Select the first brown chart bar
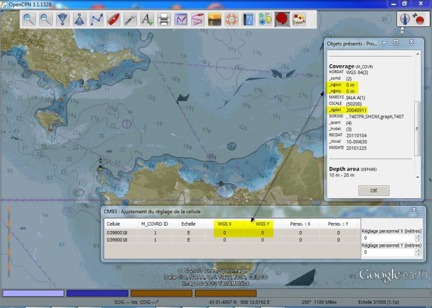Screen dimensions: 432x308 (x=161, y=293)
